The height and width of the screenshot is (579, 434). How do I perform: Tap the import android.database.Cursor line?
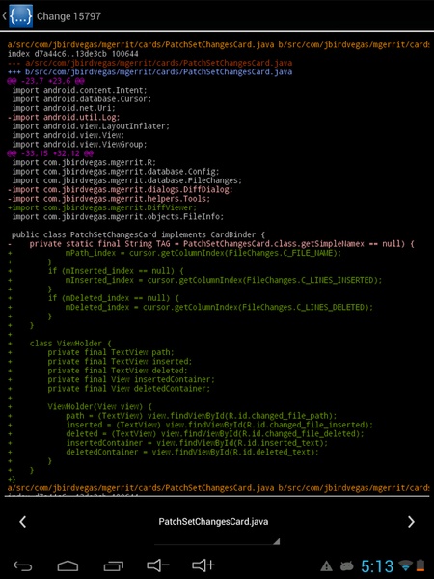(x=82, y=99)
